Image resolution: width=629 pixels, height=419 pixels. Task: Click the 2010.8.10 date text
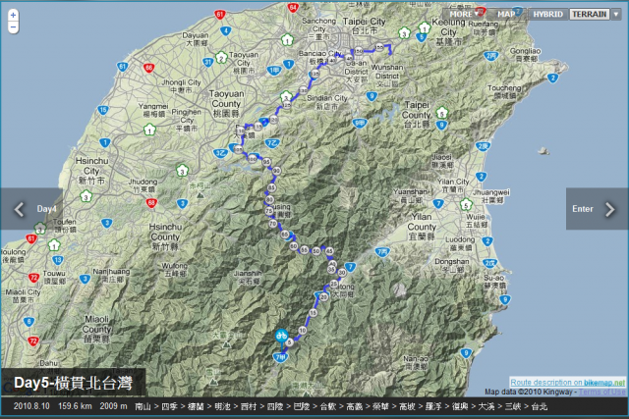(31, 406)
